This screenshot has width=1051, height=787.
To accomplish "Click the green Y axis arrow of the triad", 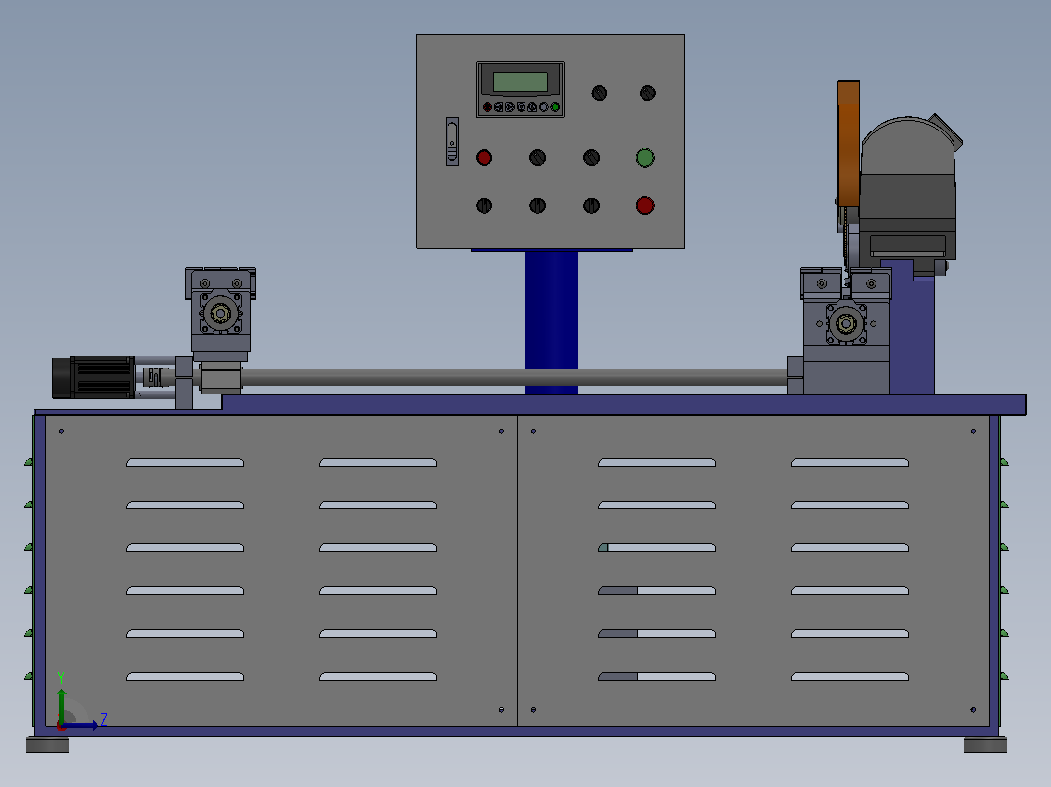I will pyautogui.click(x=61, y=704).
